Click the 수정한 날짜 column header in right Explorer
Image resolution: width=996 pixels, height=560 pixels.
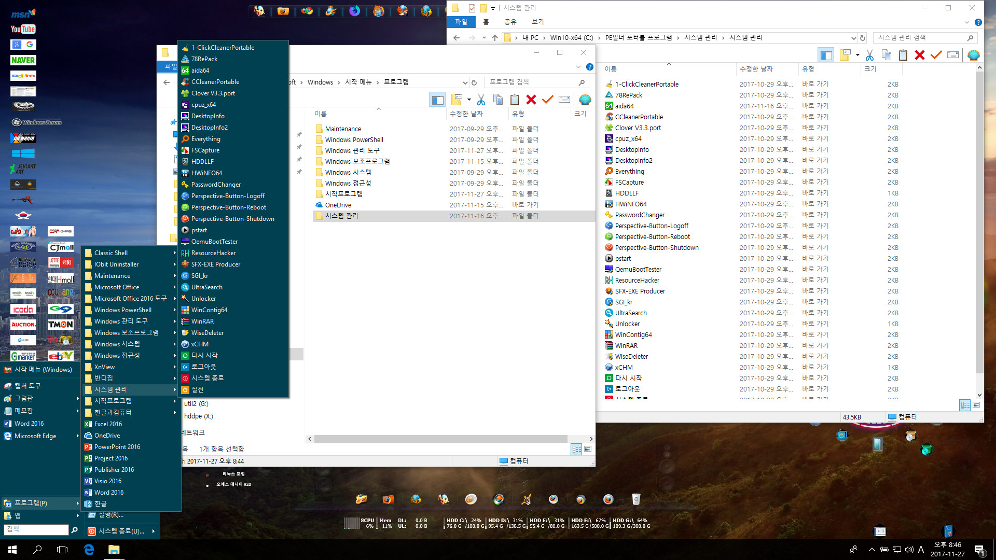pyautogui.click(x=767, y=69)
